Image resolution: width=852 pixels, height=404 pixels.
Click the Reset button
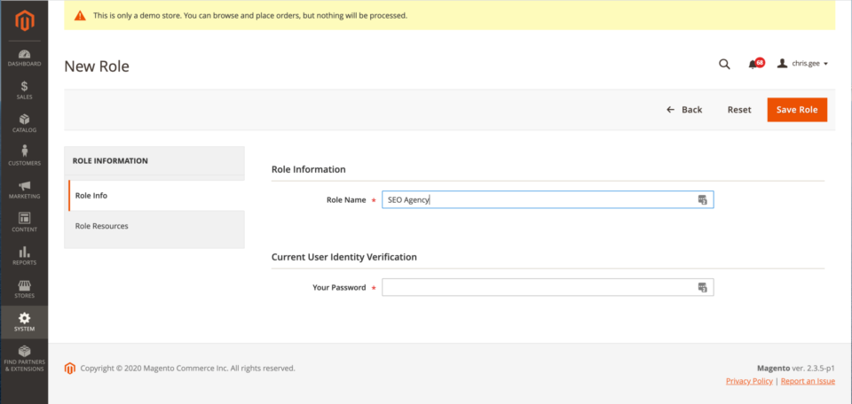pyautogui.click(x=739, y=110)
